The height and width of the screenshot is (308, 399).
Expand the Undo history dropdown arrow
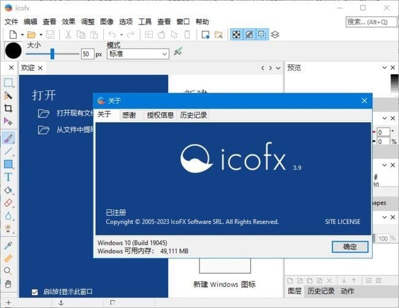[x=122, y=34]
